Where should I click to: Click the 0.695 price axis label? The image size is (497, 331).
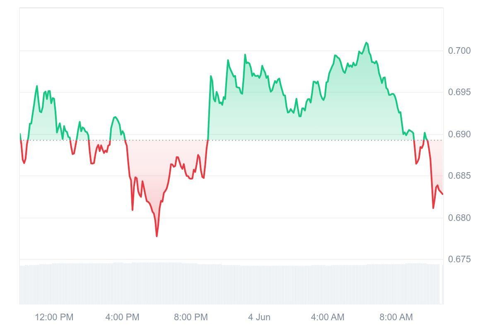coord(459,92)
